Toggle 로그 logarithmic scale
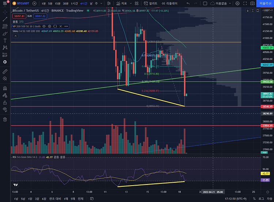 [x=261, y=199]
